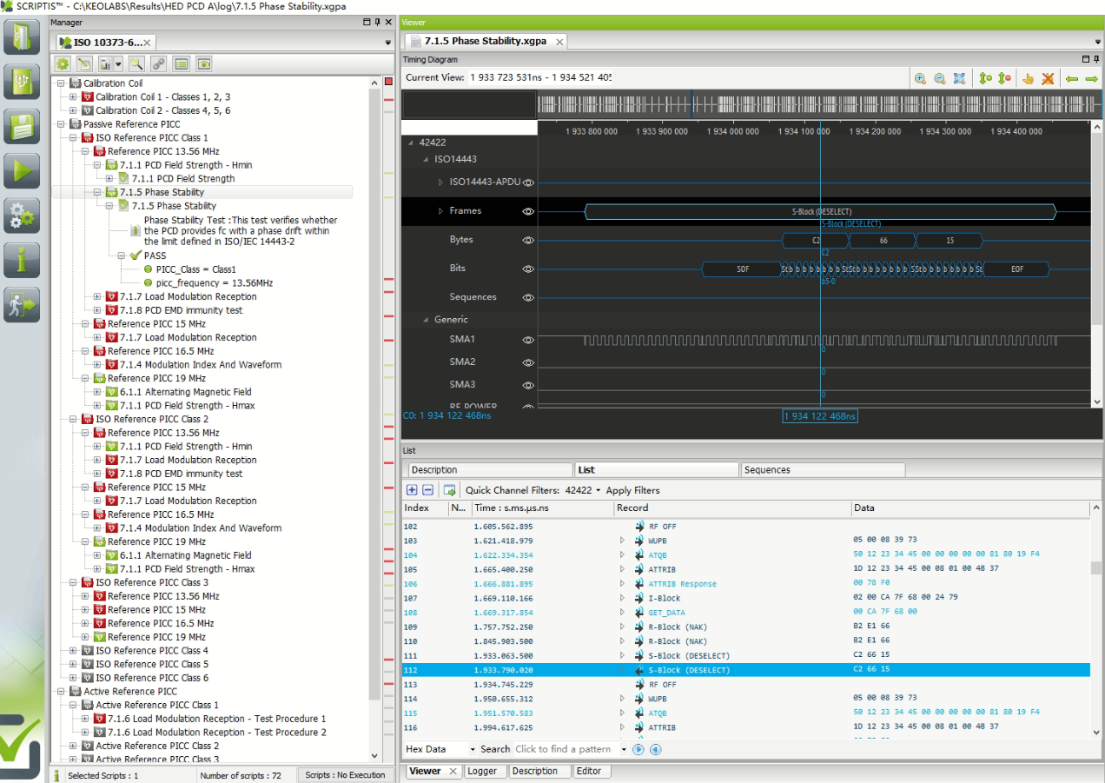Viewport: 1105px width, 783px height.
Task: Click the 'find a pattern' search field
Action: [x=563, y=749]
